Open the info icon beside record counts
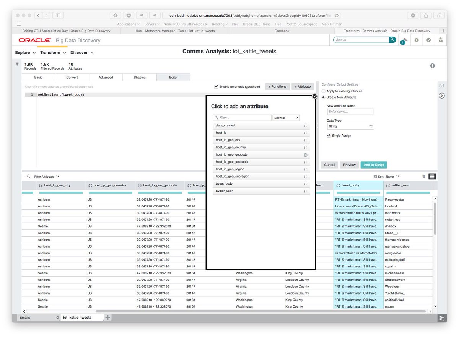 click(433, 66)
